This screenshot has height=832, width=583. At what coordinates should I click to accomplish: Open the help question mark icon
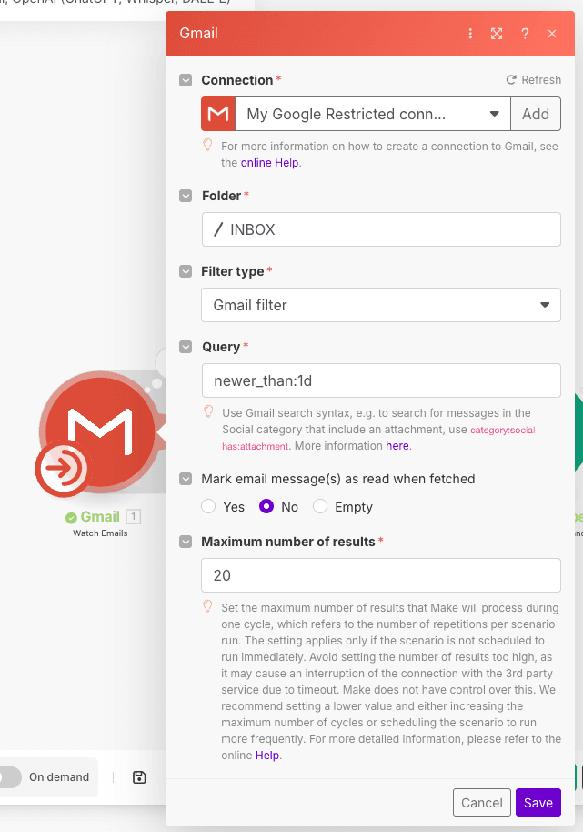[525, 34]
